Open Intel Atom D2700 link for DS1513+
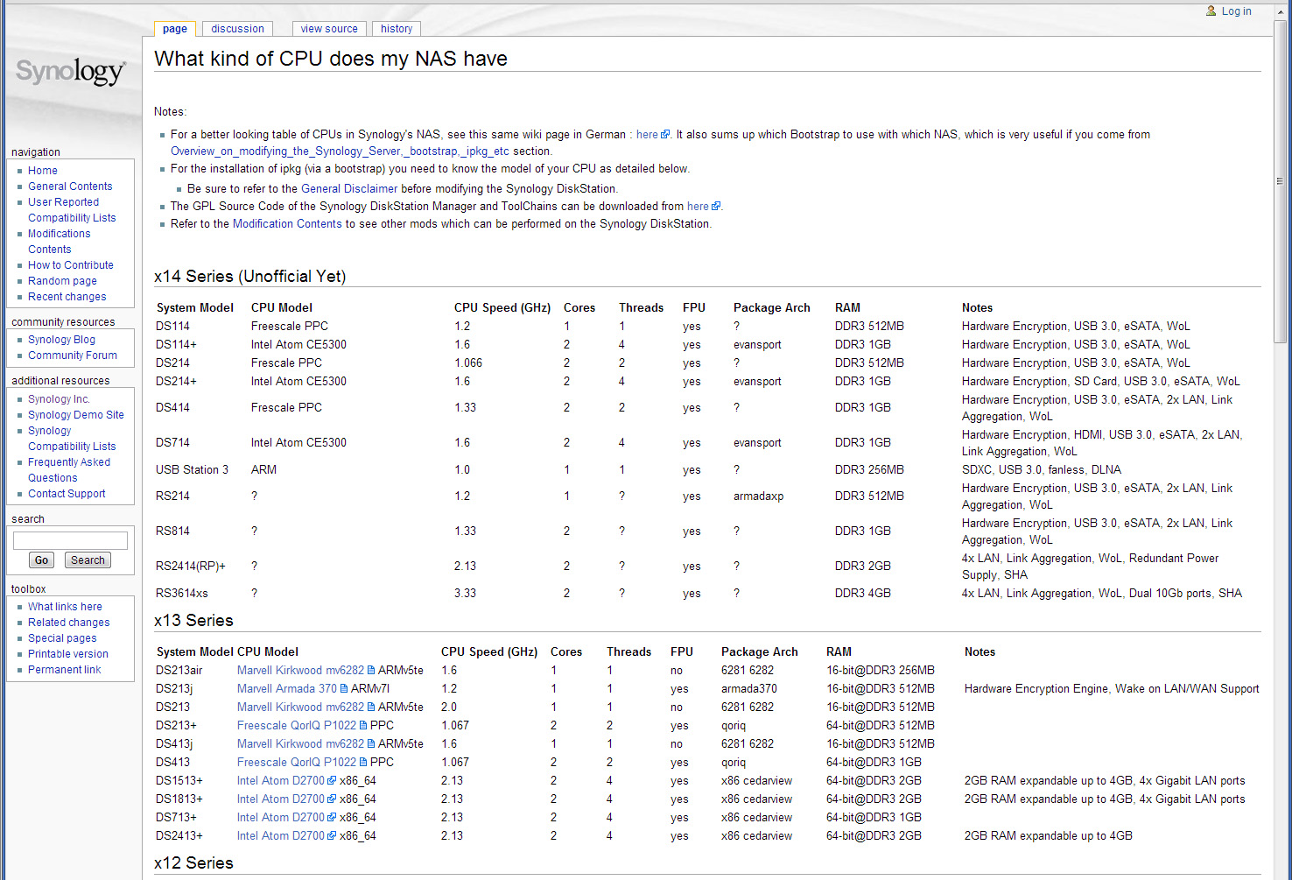Viewport: 1292px width, 880px height. [286, 781]
